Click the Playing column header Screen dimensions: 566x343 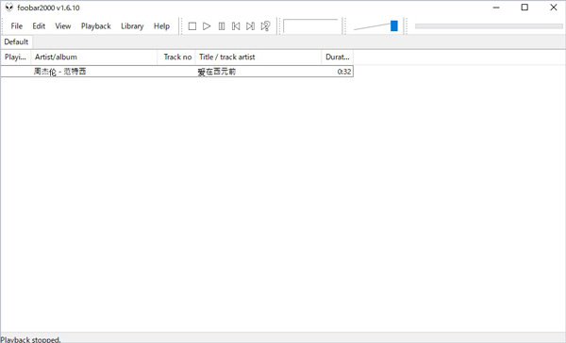pos(16,57)
